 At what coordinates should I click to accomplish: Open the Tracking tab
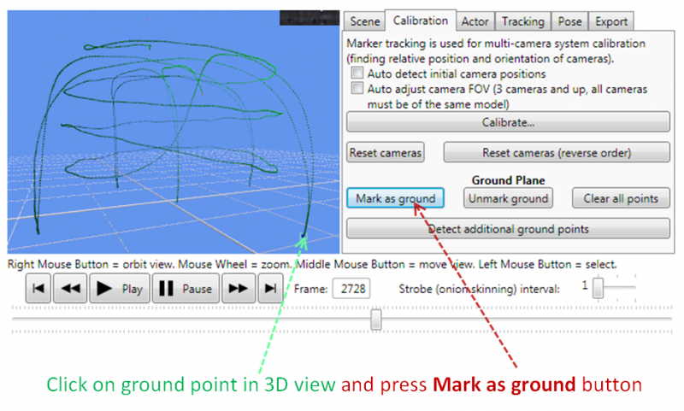[523, 21]
